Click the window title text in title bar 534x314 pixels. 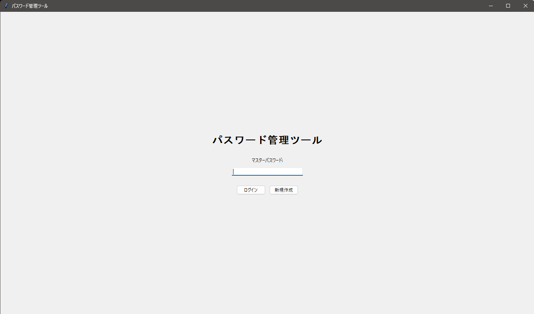pos(30,6)
